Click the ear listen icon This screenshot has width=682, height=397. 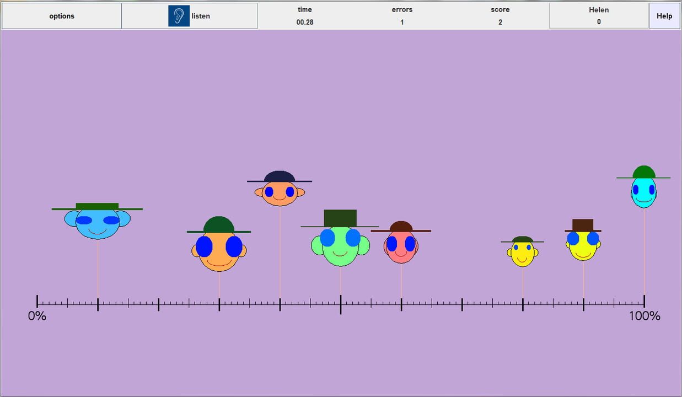(x=179, y=16)
